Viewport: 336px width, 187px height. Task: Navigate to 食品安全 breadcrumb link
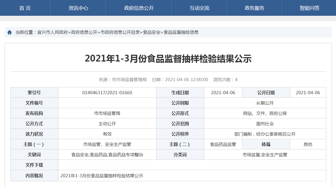(152, 32)
